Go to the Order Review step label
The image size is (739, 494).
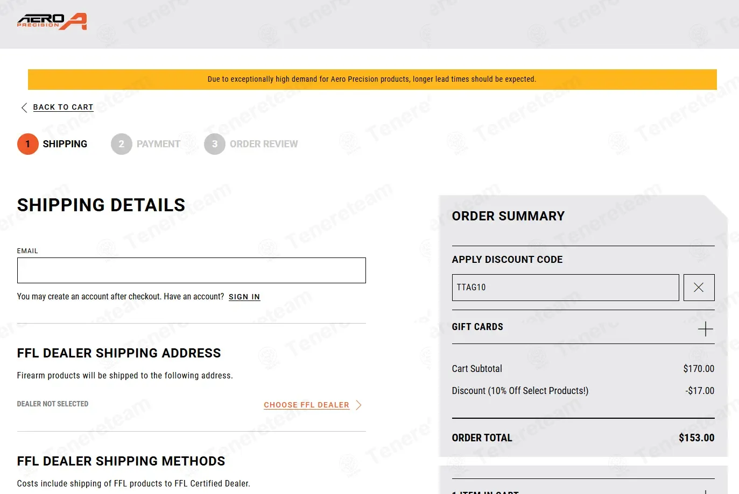point(264,144)
